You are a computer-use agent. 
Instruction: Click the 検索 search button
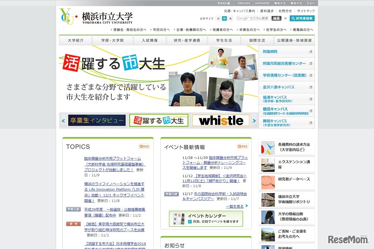point(276,18)
